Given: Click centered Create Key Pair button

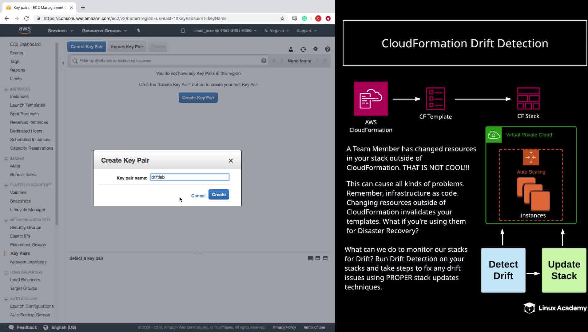Looking at the screenshot, I should [198, 98].
